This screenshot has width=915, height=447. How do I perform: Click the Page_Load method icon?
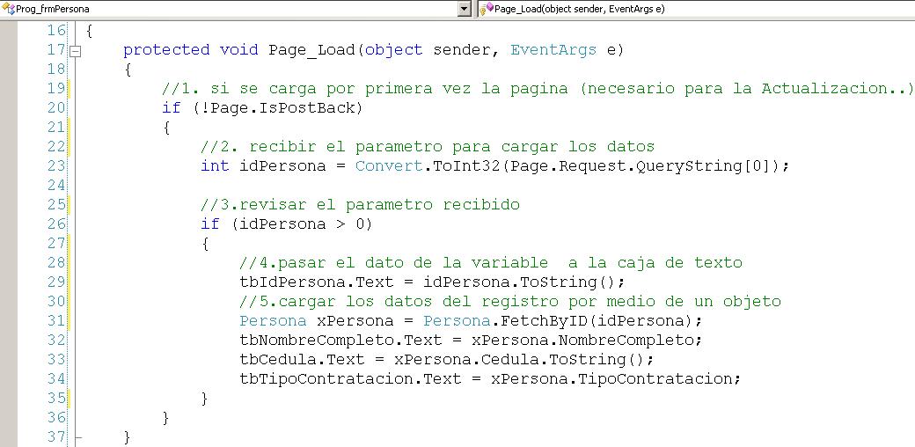(486, 9)
